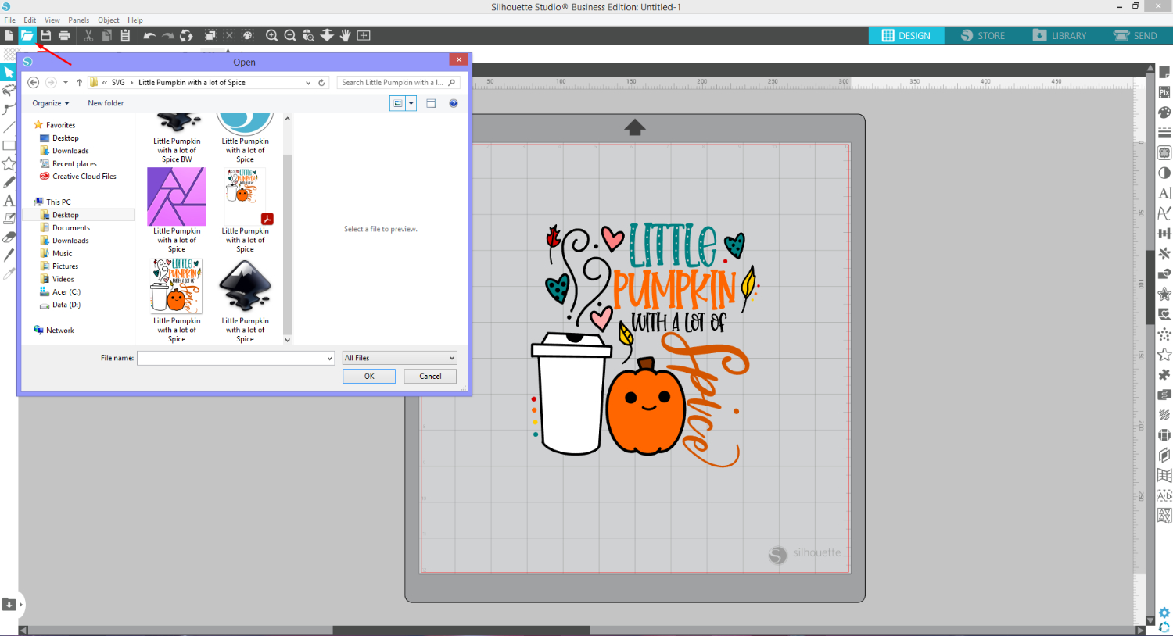Image resolution: width=1173 pixels, height=636 pixels.
Task: Switch to the DESIGN tab
Action: click(x=906, y=35)
